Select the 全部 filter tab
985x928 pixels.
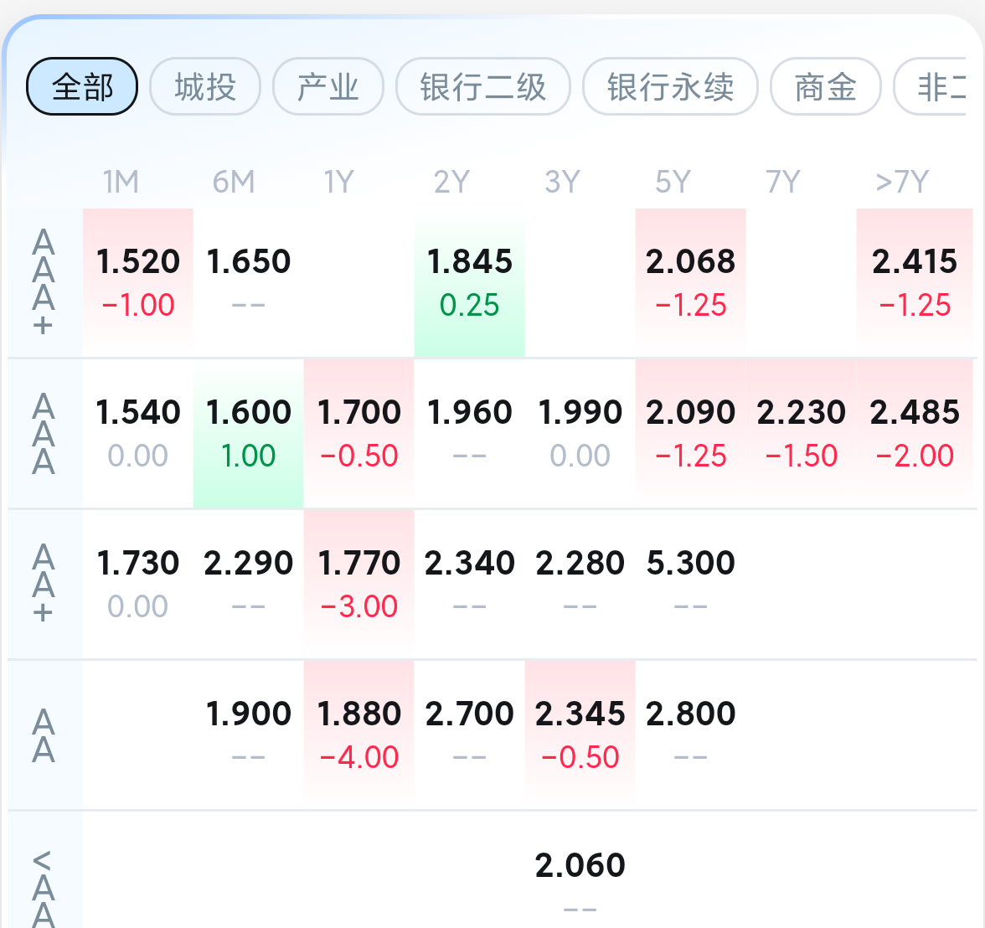(x=82, y=86)
